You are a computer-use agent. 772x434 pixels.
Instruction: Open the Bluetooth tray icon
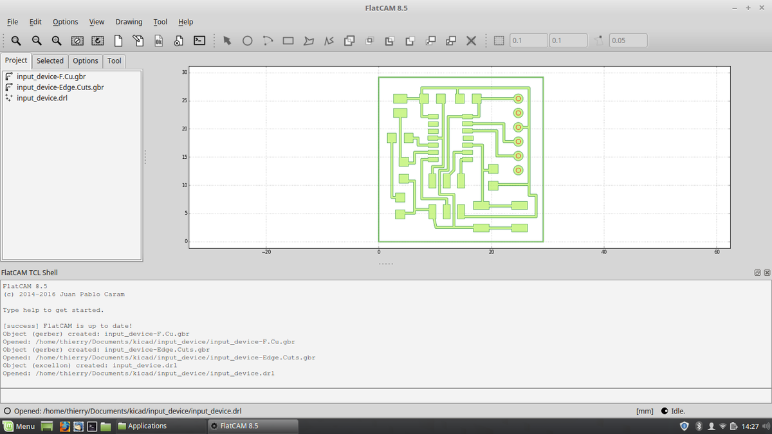(x=699, y=426)
